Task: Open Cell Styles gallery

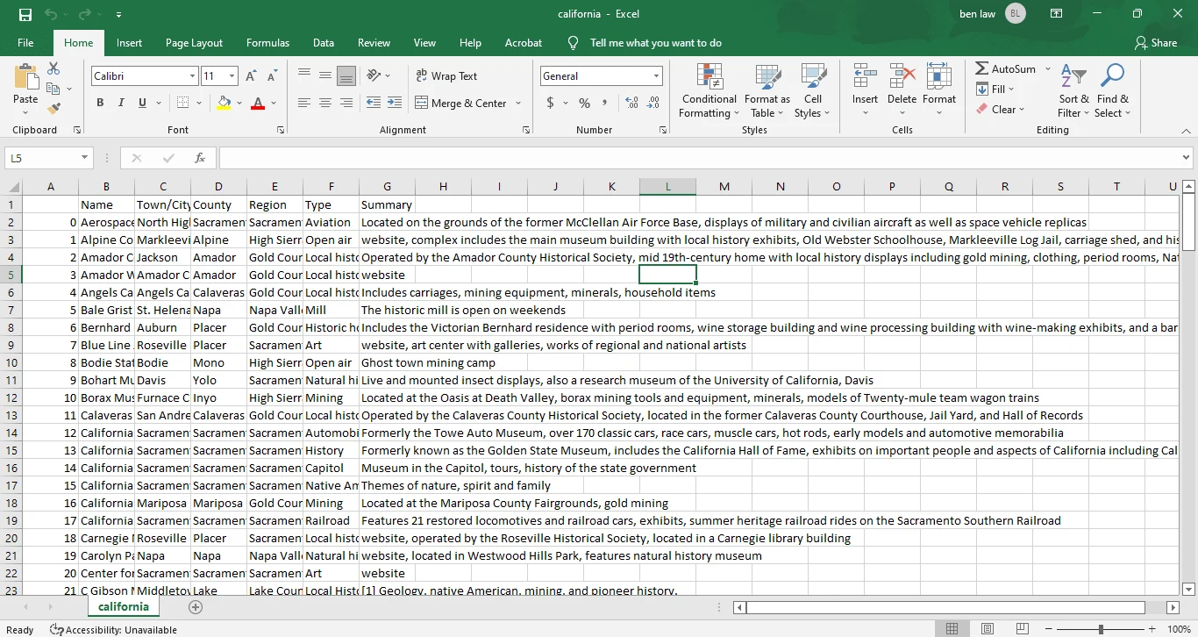Action: (813, 90)
